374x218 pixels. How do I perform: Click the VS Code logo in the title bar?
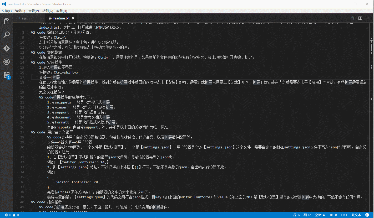click(x=4, y=4)
